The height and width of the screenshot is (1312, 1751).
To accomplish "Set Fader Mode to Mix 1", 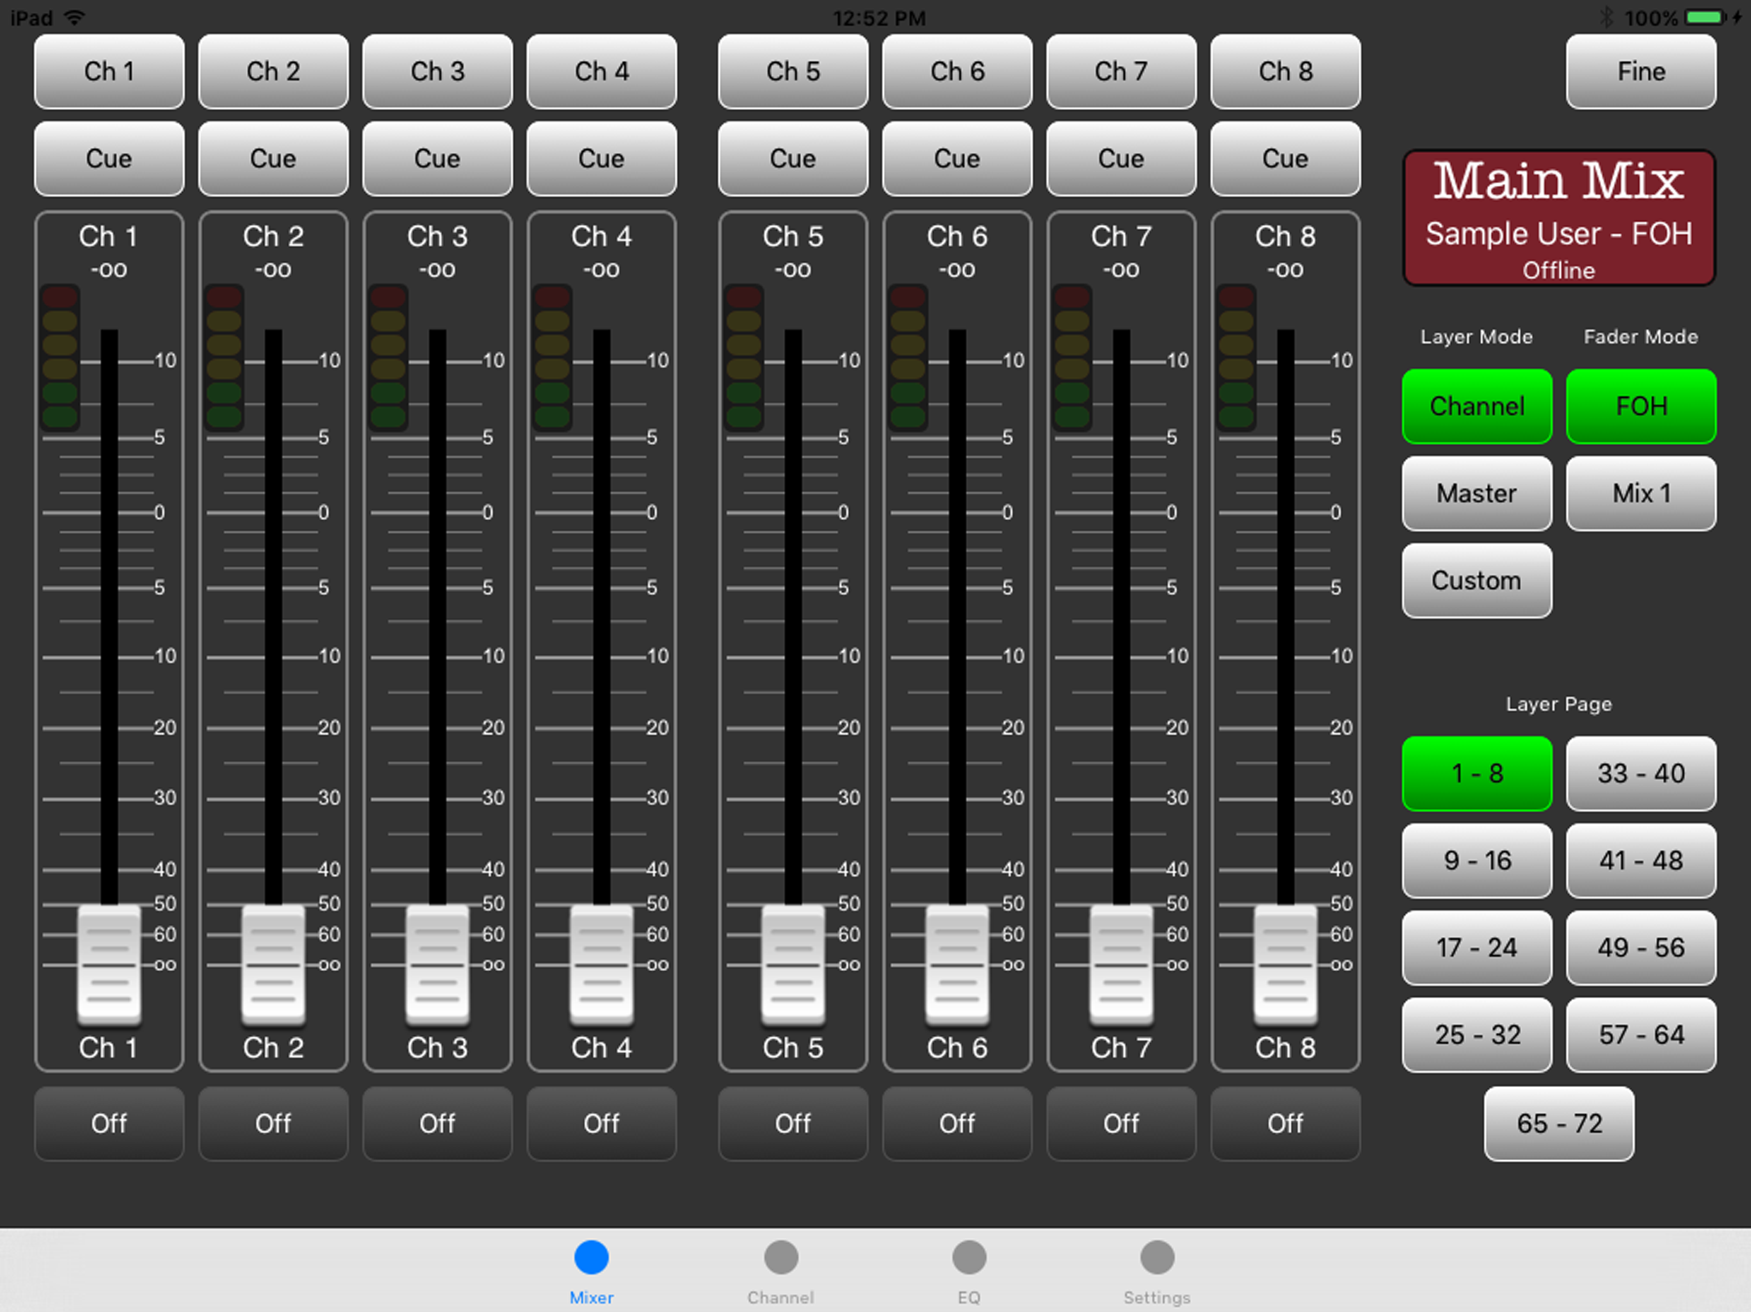I will point(1640,493).
